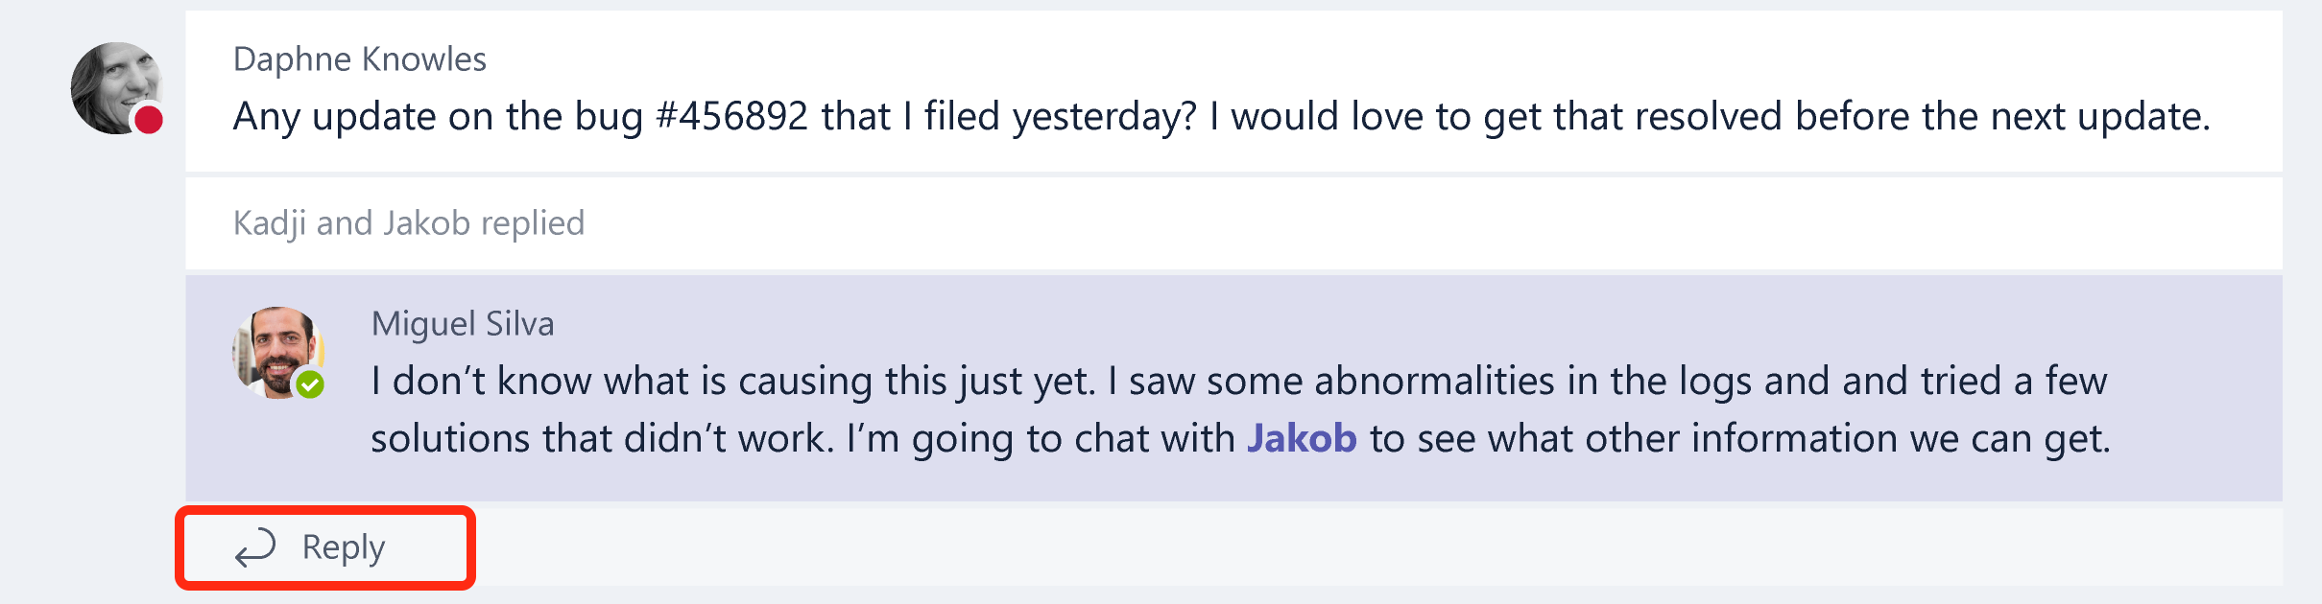The height and width of the screenshot is (604, 2322).
Task: Open the Jakob mention link
Action: point(1302,438)
